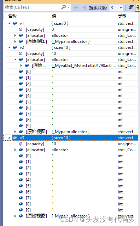Click v2's value { size=10 }
Image resolution: width=140 pixels, height=226 pixels.
[61, 47]
